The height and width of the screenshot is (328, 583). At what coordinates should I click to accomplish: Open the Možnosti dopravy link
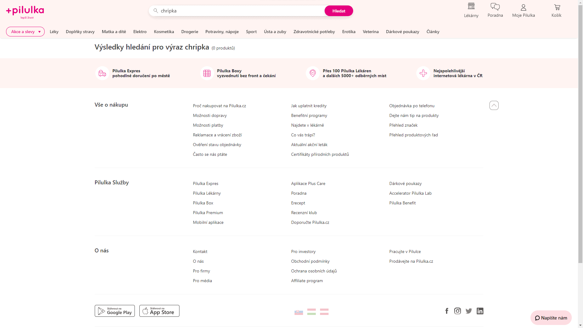[210, 115]
